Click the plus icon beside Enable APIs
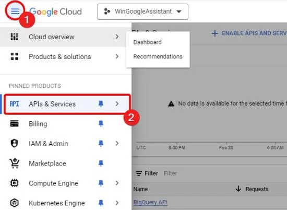 click(214, 33)
